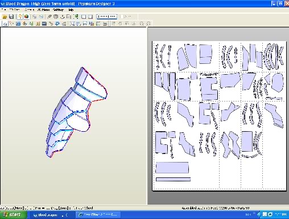This screenshot has width=289, height=219.
Task: Click the last icon in the second toolbar
Action: 148,24
